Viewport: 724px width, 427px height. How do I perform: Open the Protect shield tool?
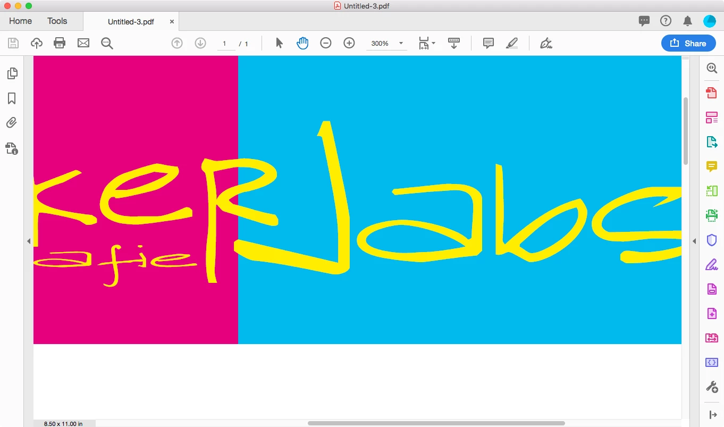coord(712,240)
